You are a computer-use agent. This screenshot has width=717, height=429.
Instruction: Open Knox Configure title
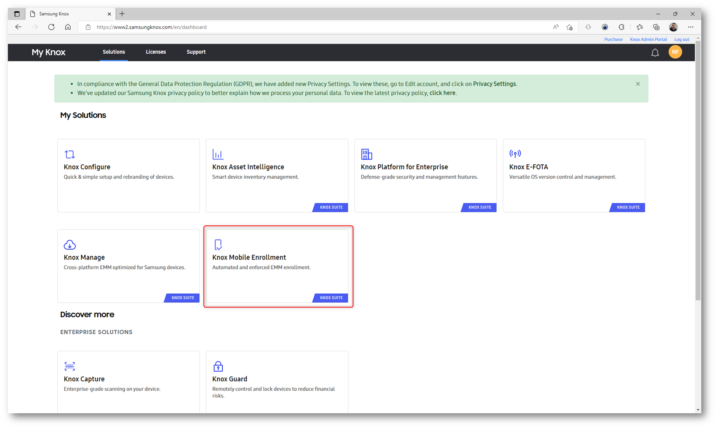87,167
